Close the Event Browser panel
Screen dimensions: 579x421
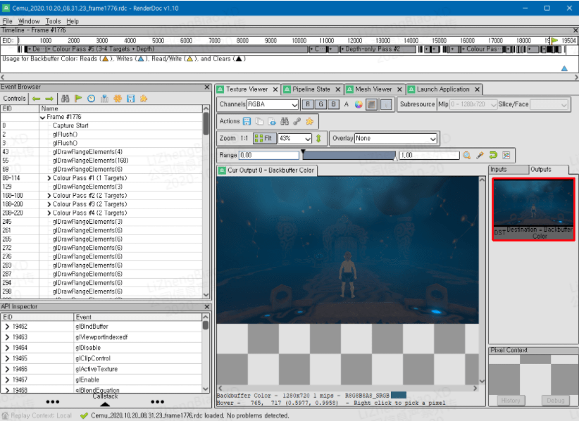point(207,87)
